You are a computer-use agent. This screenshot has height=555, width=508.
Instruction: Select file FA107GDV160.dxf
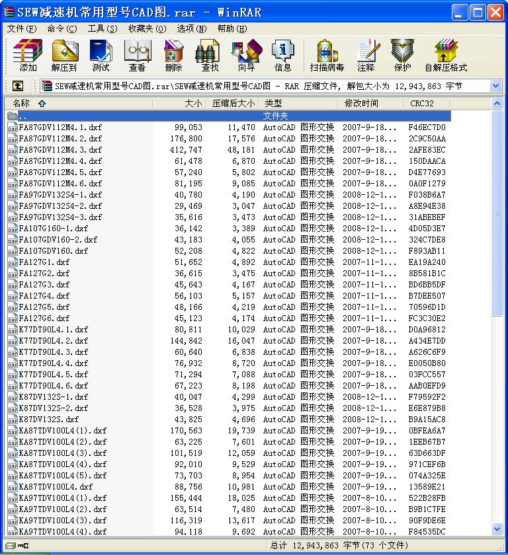point(53,251)
